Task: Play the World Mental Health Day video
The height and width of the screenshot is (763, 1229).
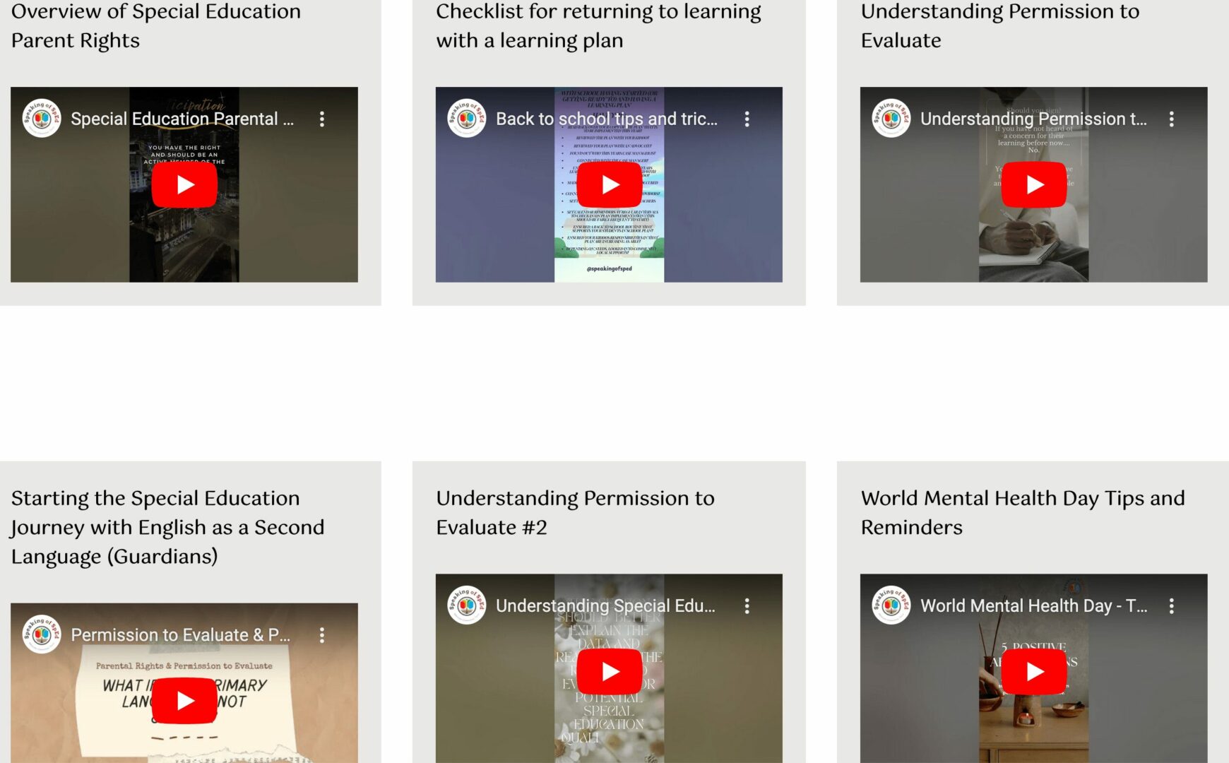Action: (1034, 672)
